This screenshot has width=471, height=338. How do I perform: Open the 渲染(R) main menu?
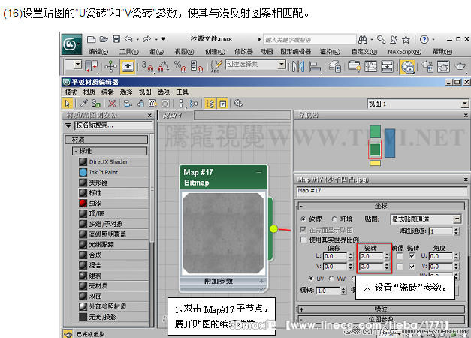pyautogui.click(x=330, y=52)
